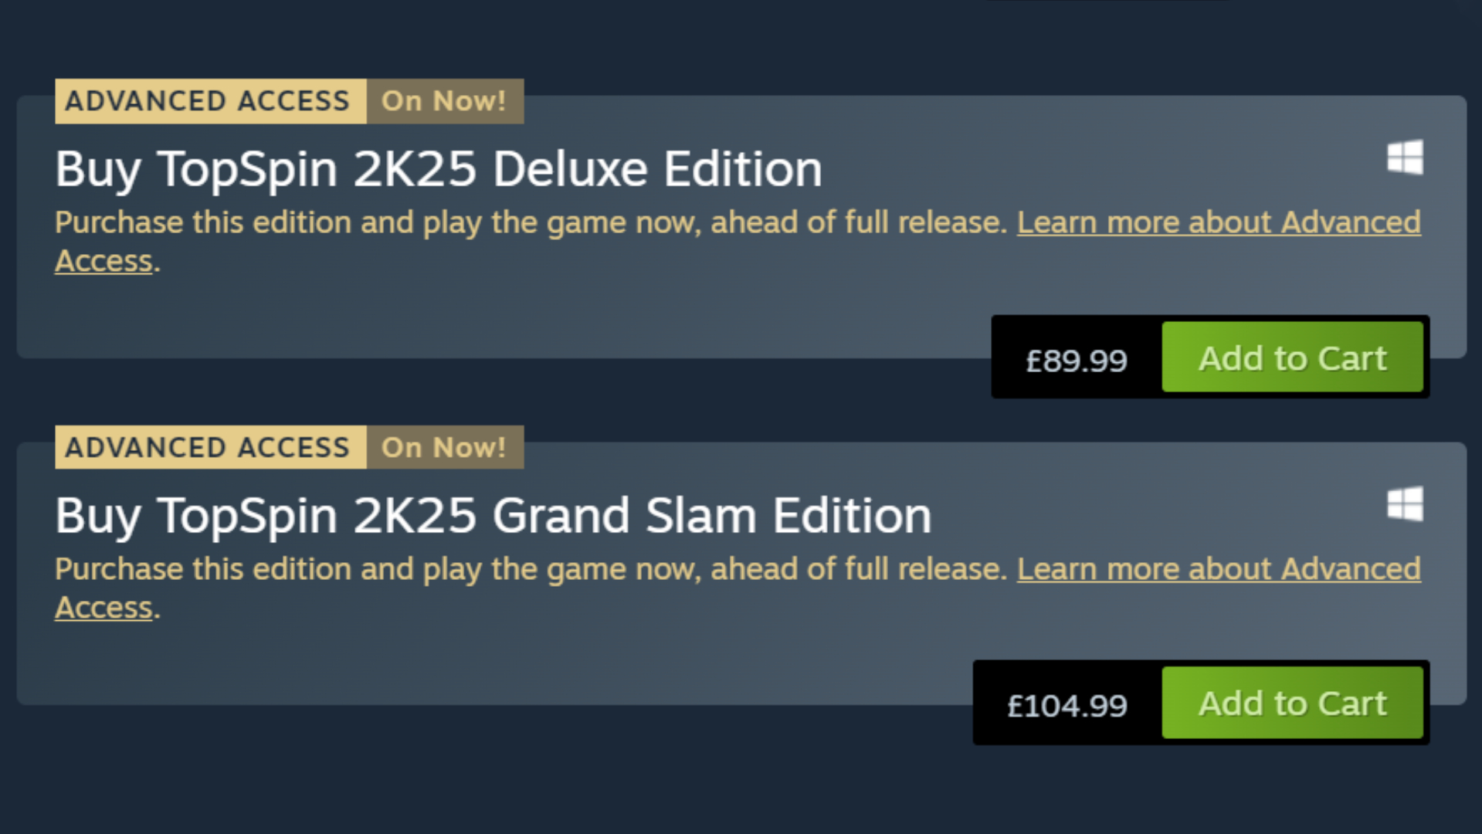Click the Advanced Access badge above Deluxe Edition

208,101
